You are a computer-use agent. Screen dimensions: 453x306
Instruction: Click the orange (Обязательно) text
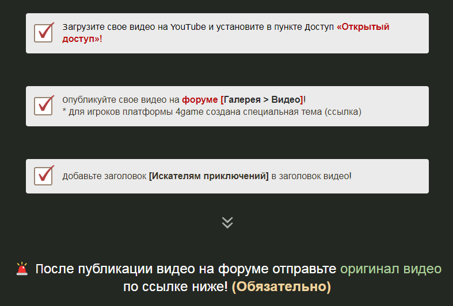[x=281, y=286]
